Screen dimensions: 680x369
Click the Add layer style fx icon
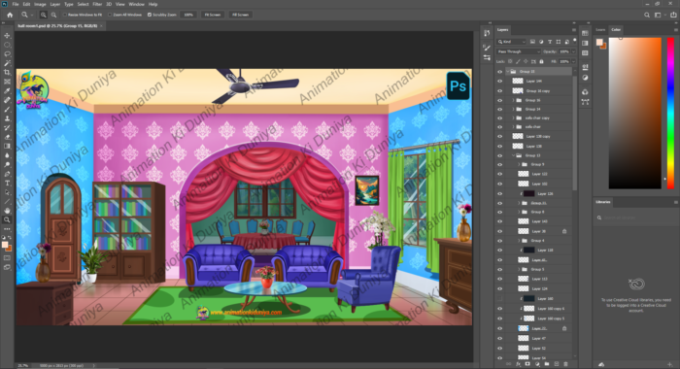coord(518,364)
